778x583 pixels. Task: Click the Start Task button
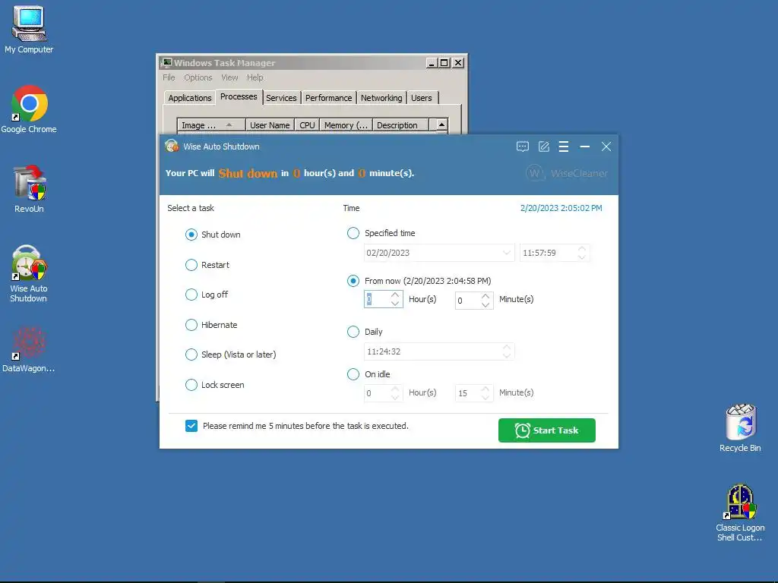(547, 430)
